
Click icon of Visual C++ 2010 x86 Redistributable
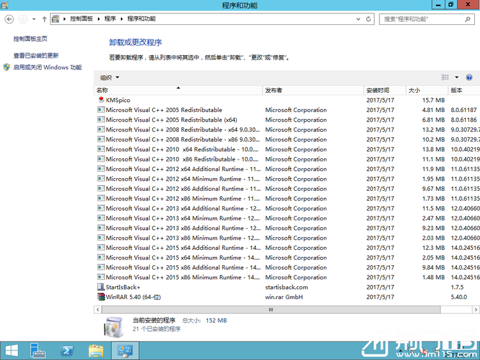tap(101, 159)
